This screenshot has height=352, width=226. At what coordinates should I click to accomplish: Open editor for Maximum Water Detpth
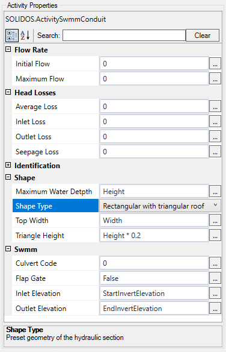tap(215, 191)
